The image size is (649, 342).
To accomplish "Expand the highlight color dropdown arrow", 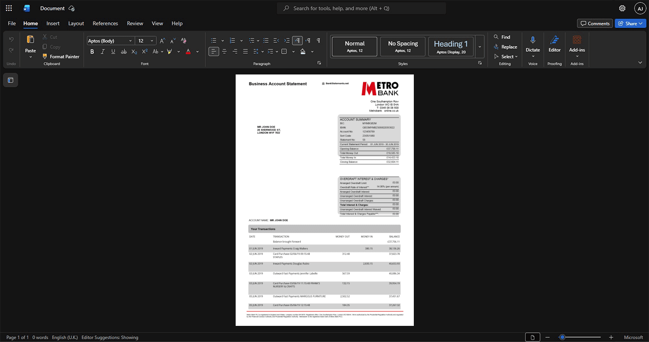I will click(179, 51).
